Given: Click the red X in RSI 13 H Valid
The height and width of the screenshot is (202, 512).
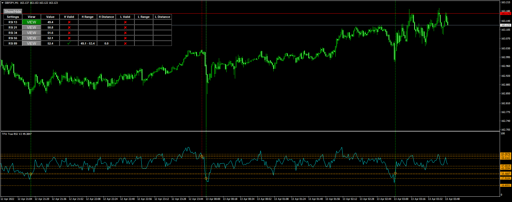Looking at the screenshot, I should (69, 22).
